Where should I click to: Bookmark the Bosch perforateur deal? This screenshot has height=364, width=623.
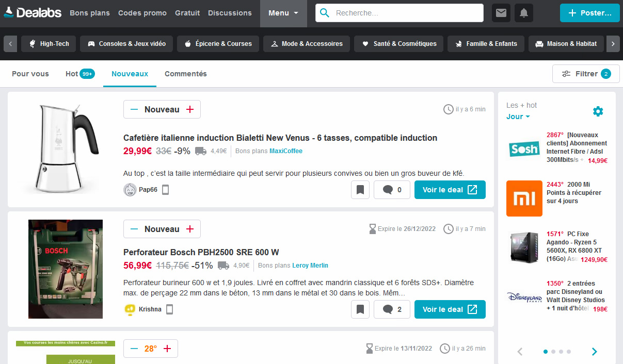(x=360, y=309)
